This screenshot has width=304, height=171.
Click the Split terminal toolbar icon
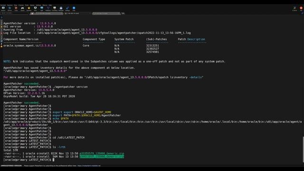tap(42, 9)
